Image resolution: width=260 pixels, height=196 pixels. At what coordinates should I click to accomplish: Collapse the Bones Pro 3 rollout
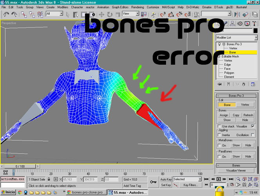point(236,96)
